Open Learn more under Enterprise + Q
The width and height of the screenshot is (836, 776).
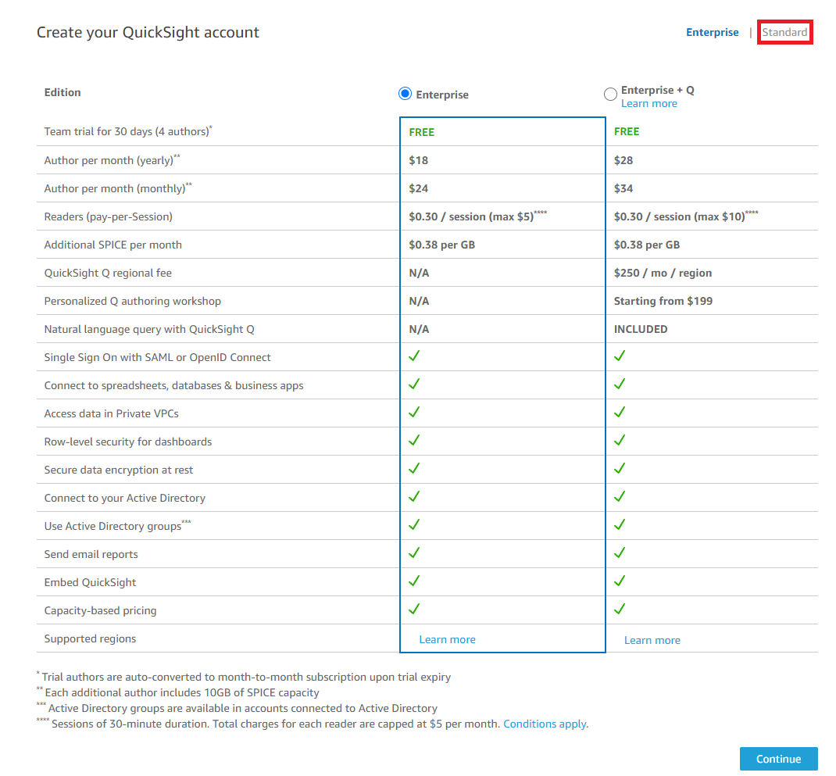coord(648,103)
